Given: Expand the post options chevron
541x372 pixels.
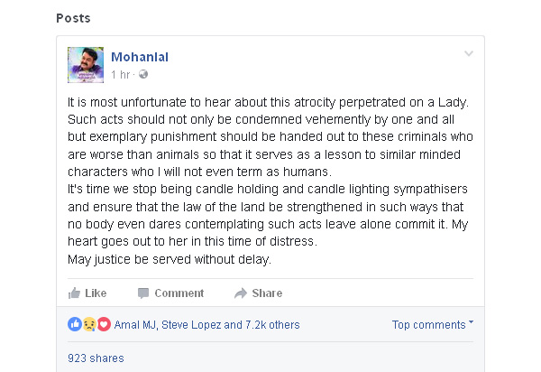Looking at the screenshot, I should (x=468, y=54).
